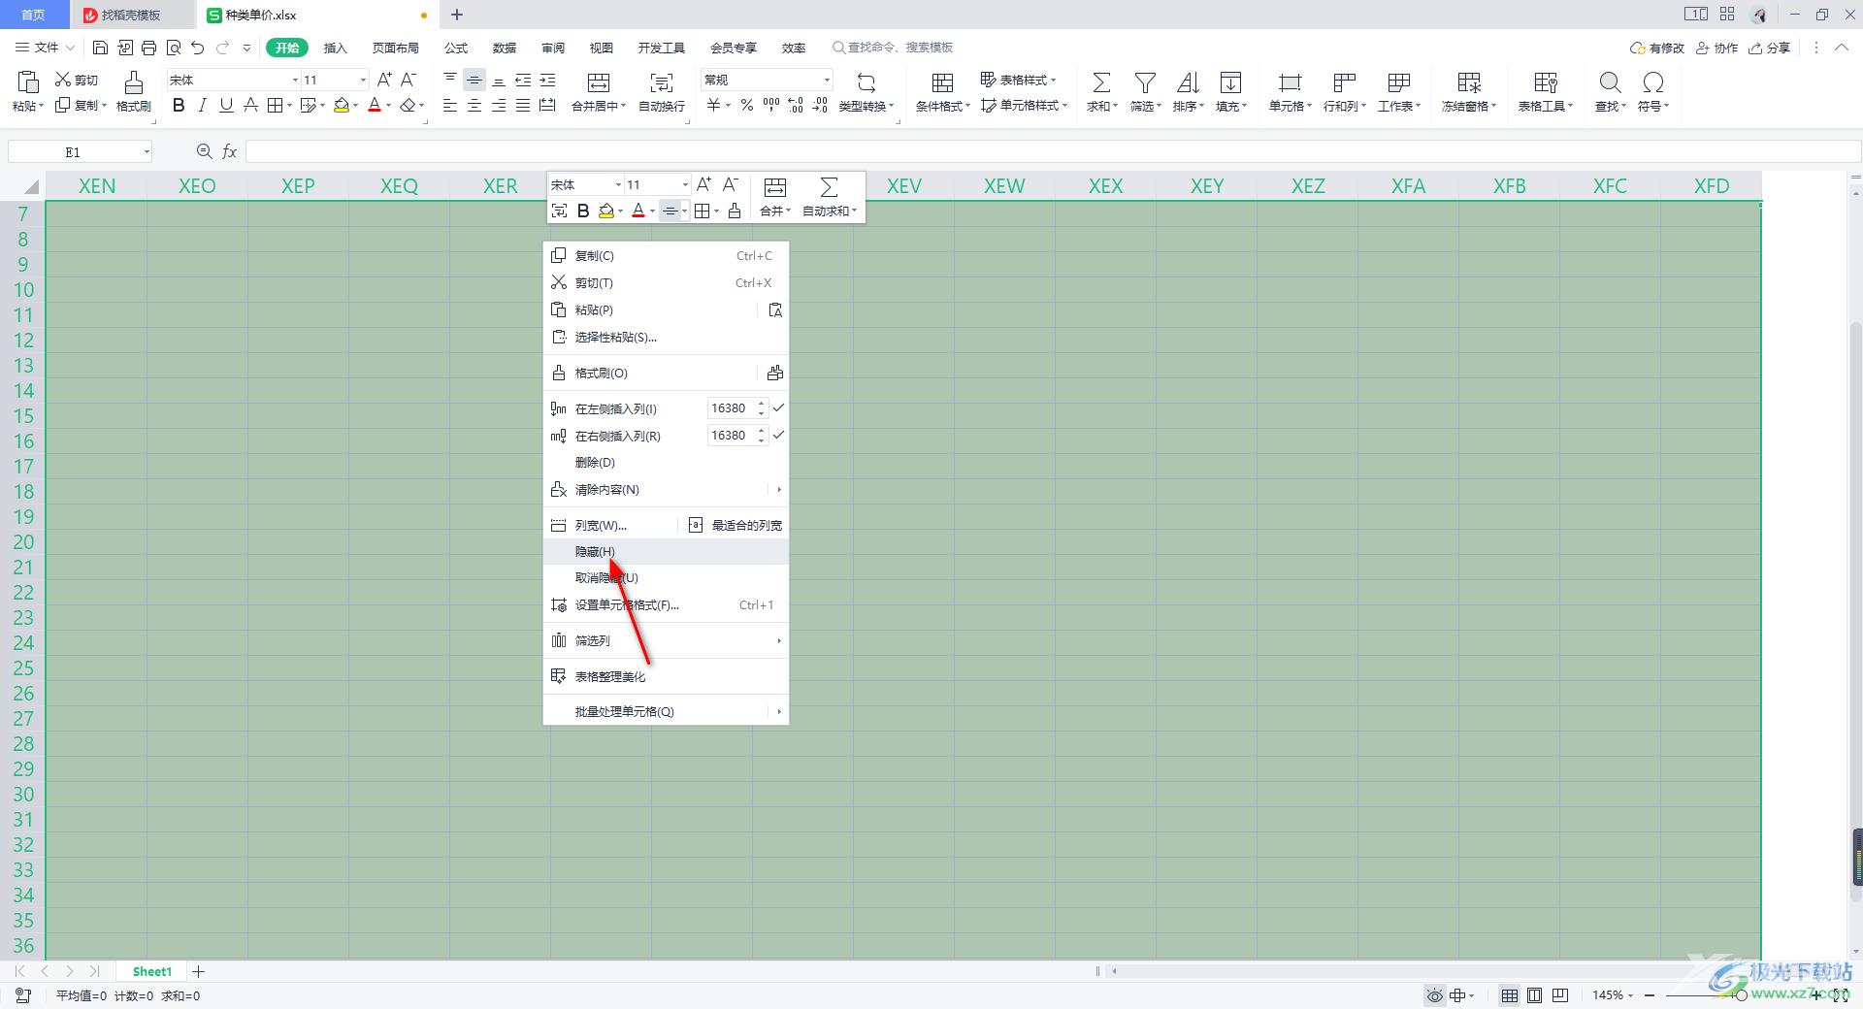This screenshot has width=1863, height=1009.
Task: Click Merge icon in mini toolbar
Action: [775, 186]
